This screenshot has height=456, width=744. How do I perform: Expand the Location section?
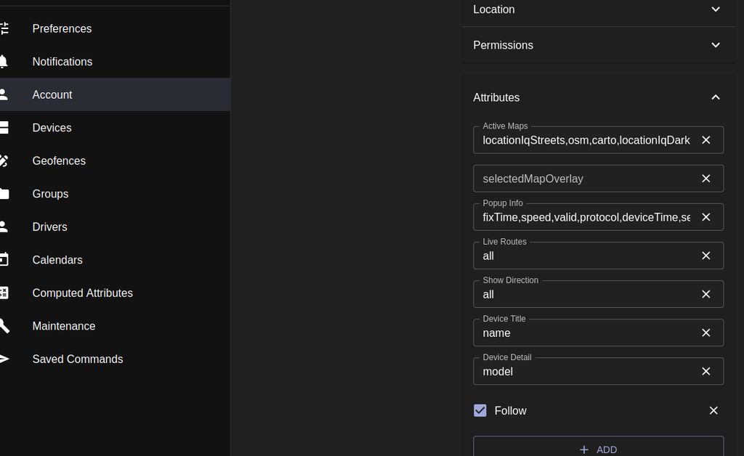click(x=715, y=9)
